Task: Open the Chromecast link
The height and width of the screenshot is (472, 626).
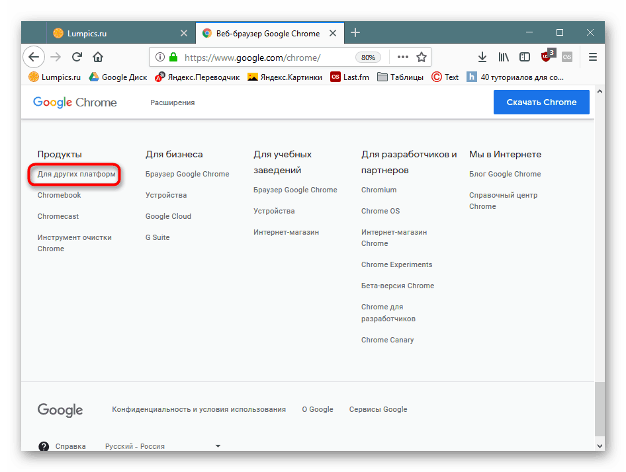Action: [x=58, y=216]
